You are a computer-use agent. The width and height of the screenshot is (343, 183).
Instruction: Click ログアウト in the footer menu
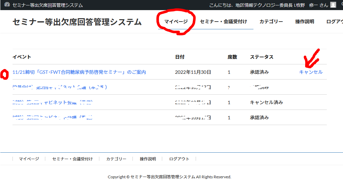tap(179, 159)
